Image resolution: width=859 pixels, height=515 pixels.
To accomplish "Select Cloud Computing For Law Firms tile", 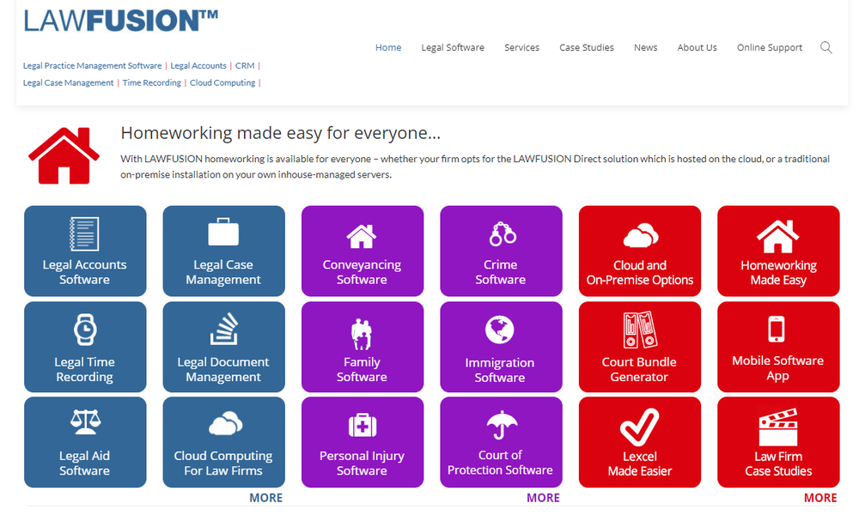I will coord(223,442).
